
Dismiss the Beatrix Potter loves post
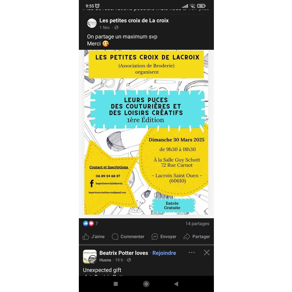[207, 253]
